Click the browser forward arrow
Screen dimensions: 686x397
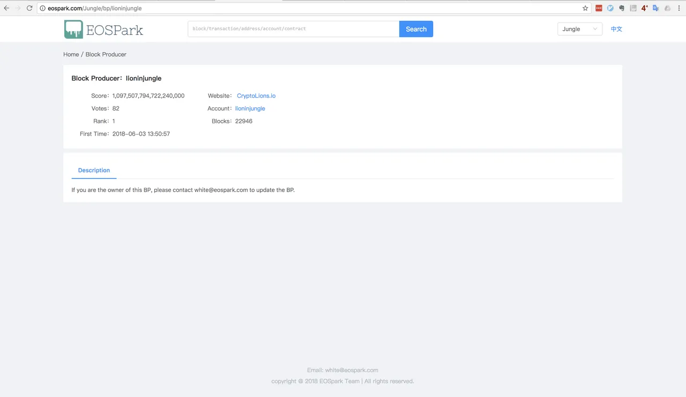(x=18, y=8)
